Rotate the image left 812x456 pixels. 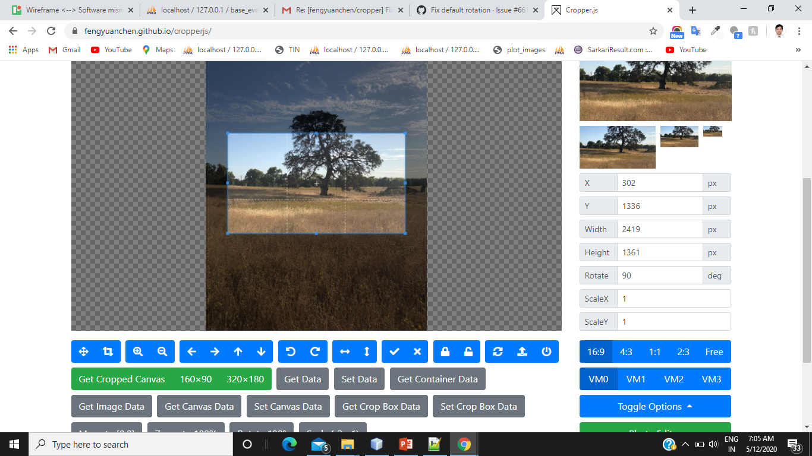point(291,351)
